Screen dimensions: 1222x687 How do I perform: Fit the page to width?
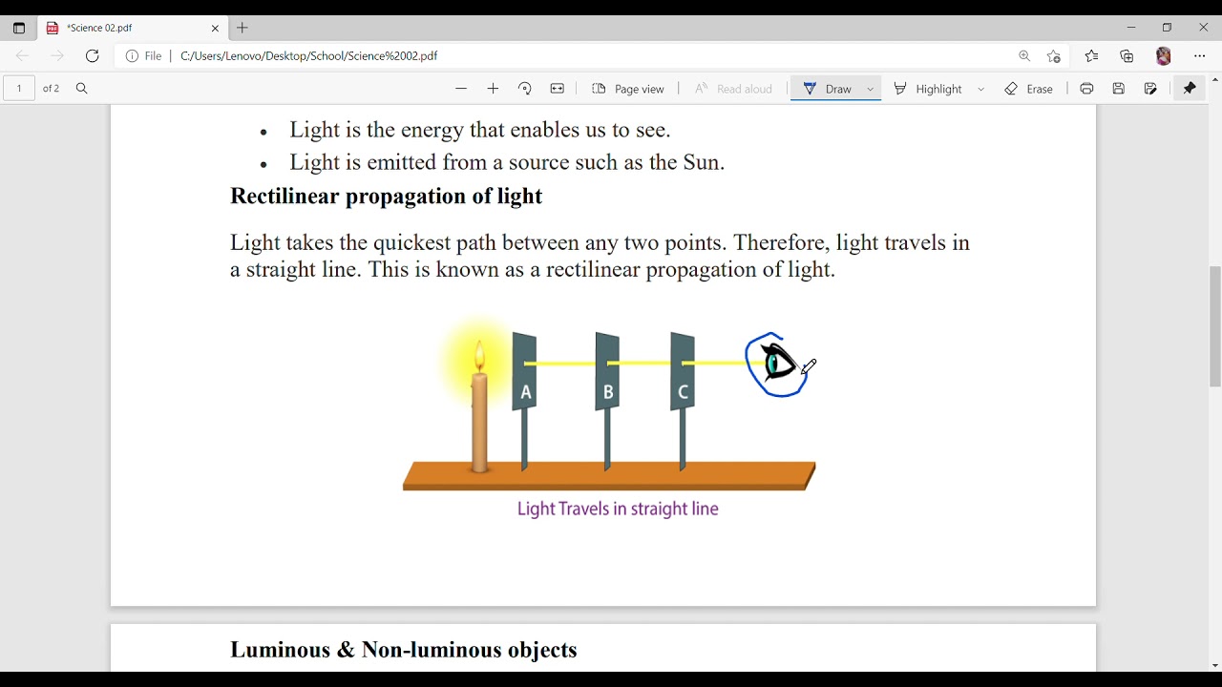point(558,89)
